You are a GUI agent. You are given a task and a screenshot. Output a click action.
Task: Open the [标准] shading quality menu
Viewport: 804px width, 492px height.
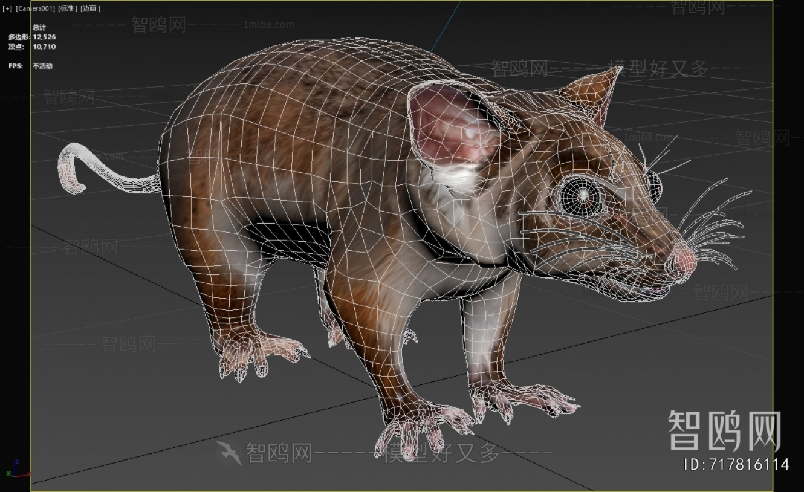point(68,8)
